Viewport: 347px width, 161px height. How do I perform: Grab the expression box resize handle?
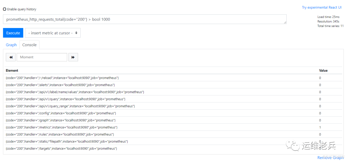[x=285, y=22]
